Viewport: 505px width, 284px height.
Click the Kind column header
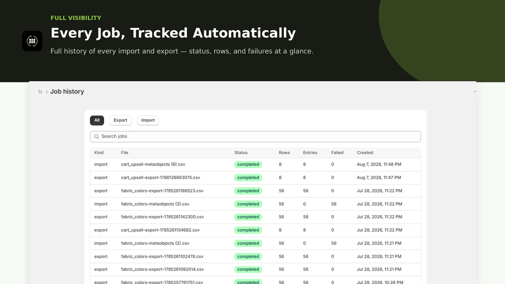(99, 153)
